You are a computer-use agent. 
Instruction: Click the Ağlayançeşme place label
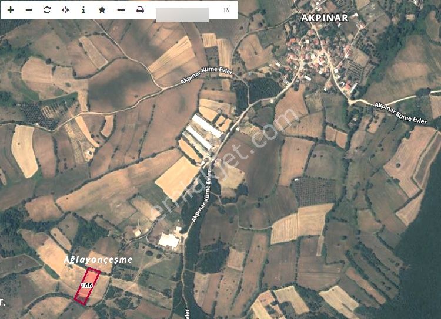pos(98,260)
